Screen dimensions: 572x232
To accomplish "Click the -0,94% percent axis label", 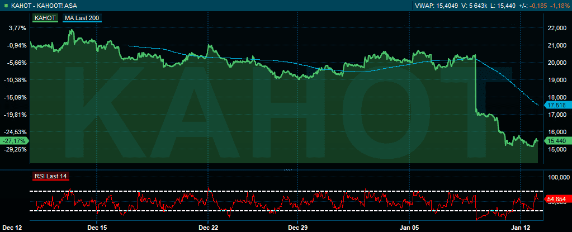I will pos(16,45).
